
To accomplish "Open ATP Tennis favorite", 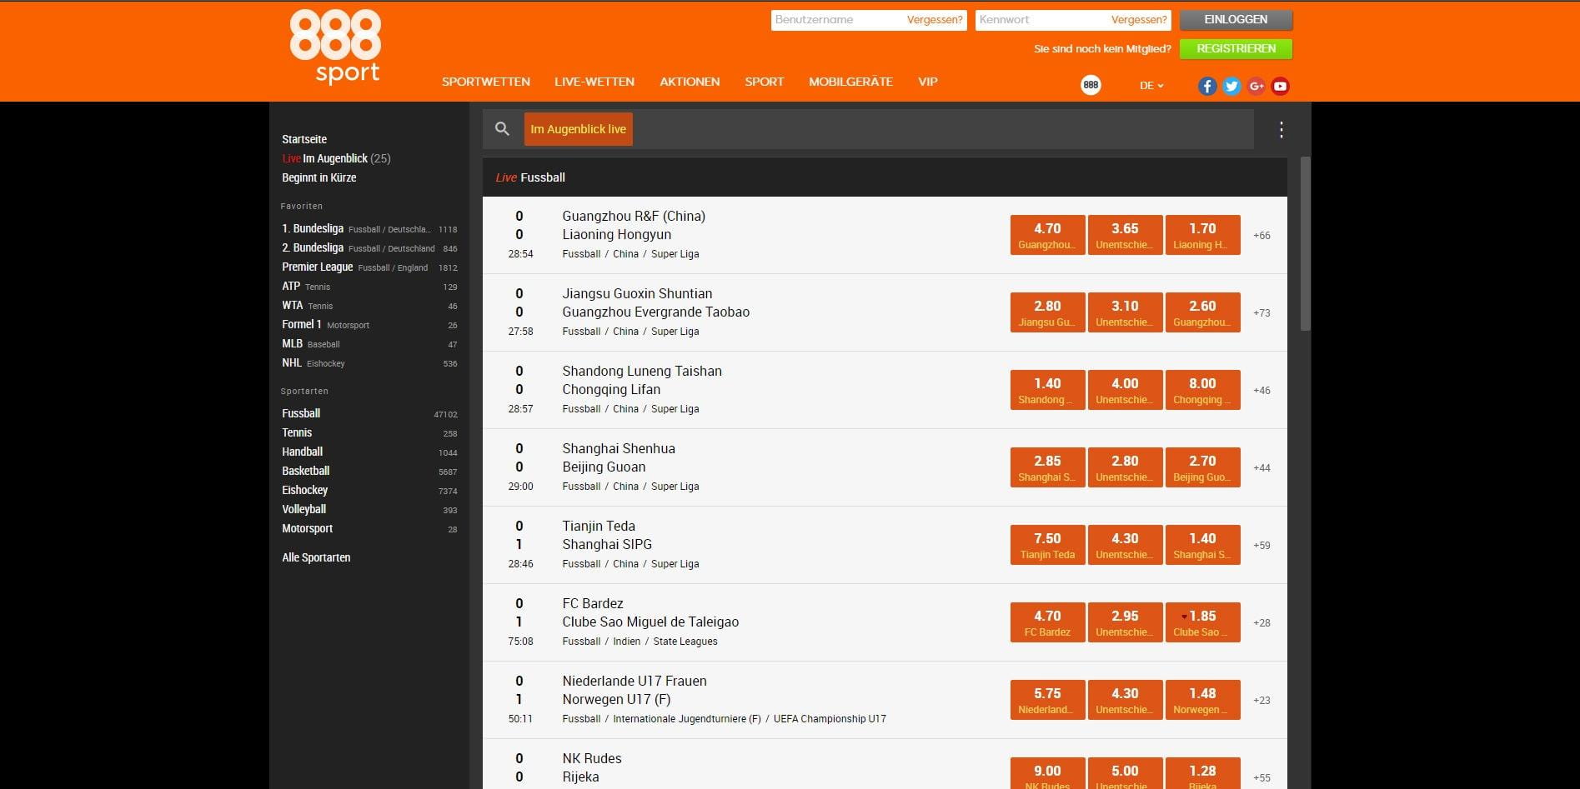I will (369, 286).
